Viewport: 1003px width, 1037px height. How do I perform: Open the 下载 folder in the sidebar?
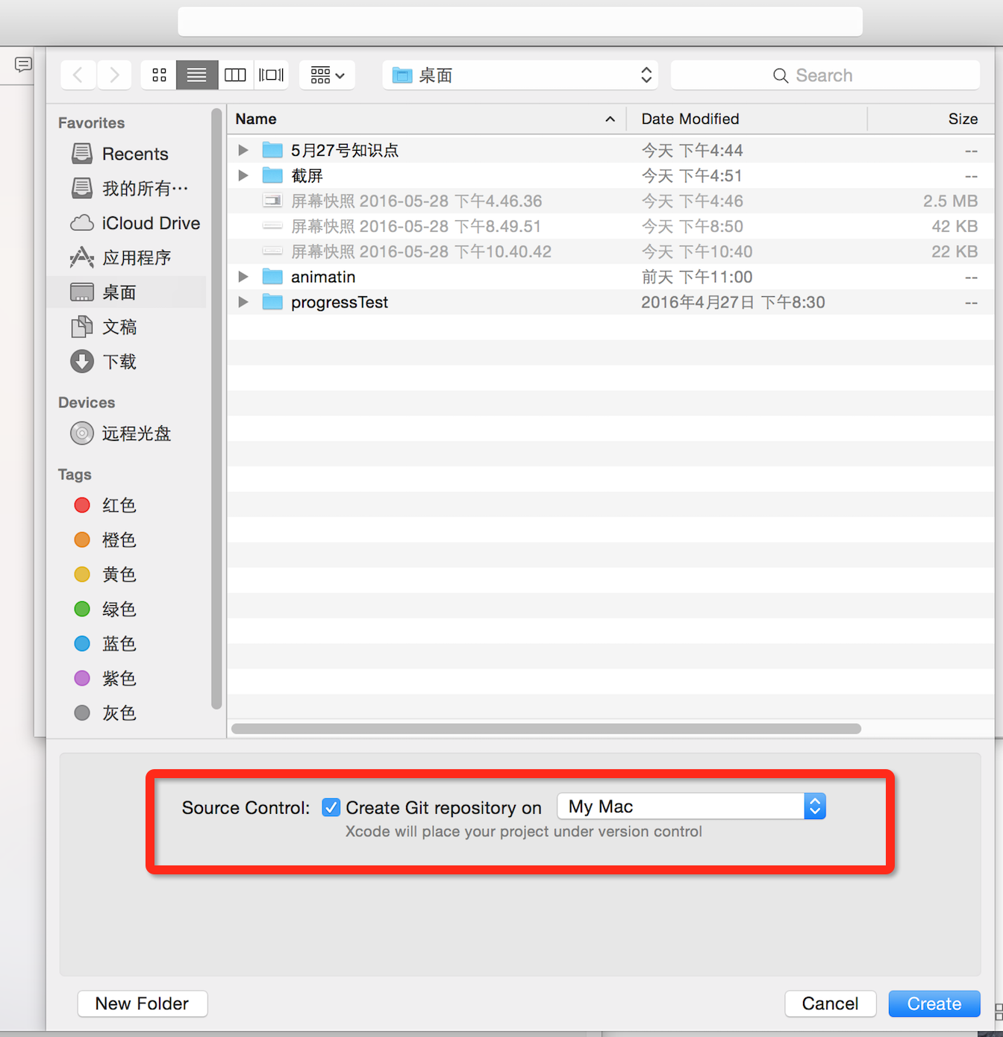[x=121, y=361]
